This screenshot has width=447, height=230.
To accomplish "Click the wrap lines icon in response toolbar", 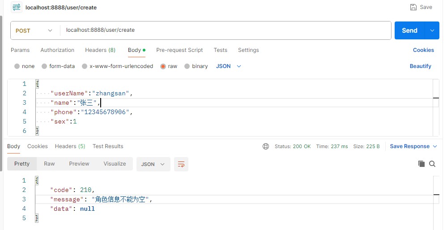I will point(181,164).
